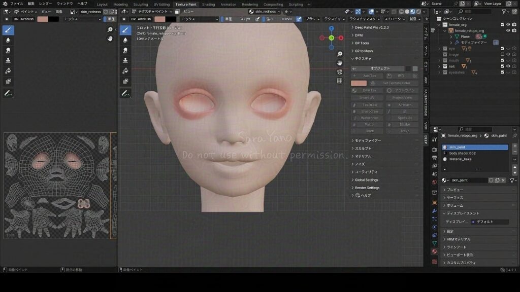Viewport: 520px width, 292px height.
Task: Open the レンダー menu
Action: 45,4
